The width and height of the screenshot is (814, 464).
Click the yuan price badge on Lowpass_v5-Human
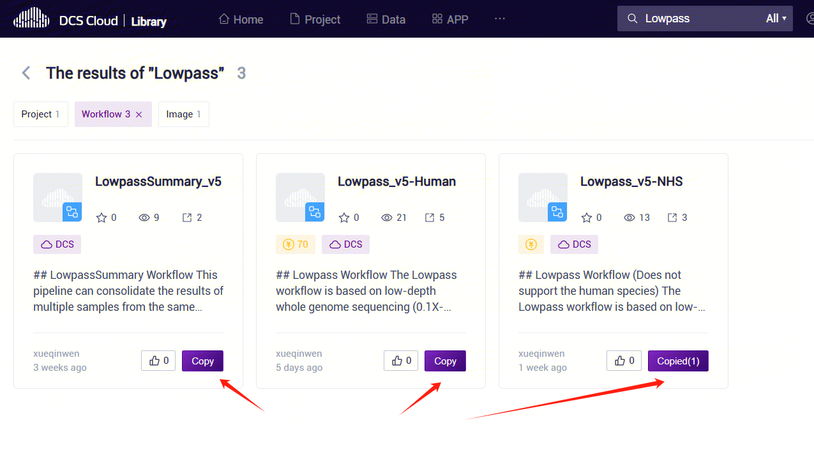click(296, 244)
